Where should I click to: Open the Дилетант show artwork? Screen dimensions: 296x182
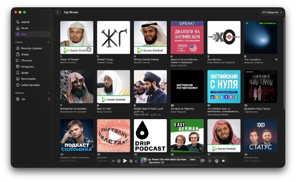tap(114, 135)
